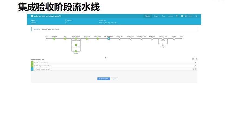Click the blue proceed button
This screenshot has height=117, width=233.
(x=104, y=79)
